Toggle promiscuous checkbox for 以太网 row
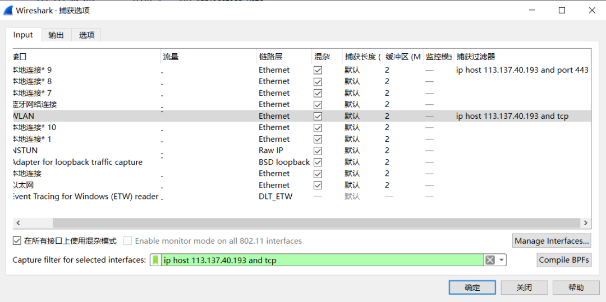606x302 pixels. coord(318,185)
